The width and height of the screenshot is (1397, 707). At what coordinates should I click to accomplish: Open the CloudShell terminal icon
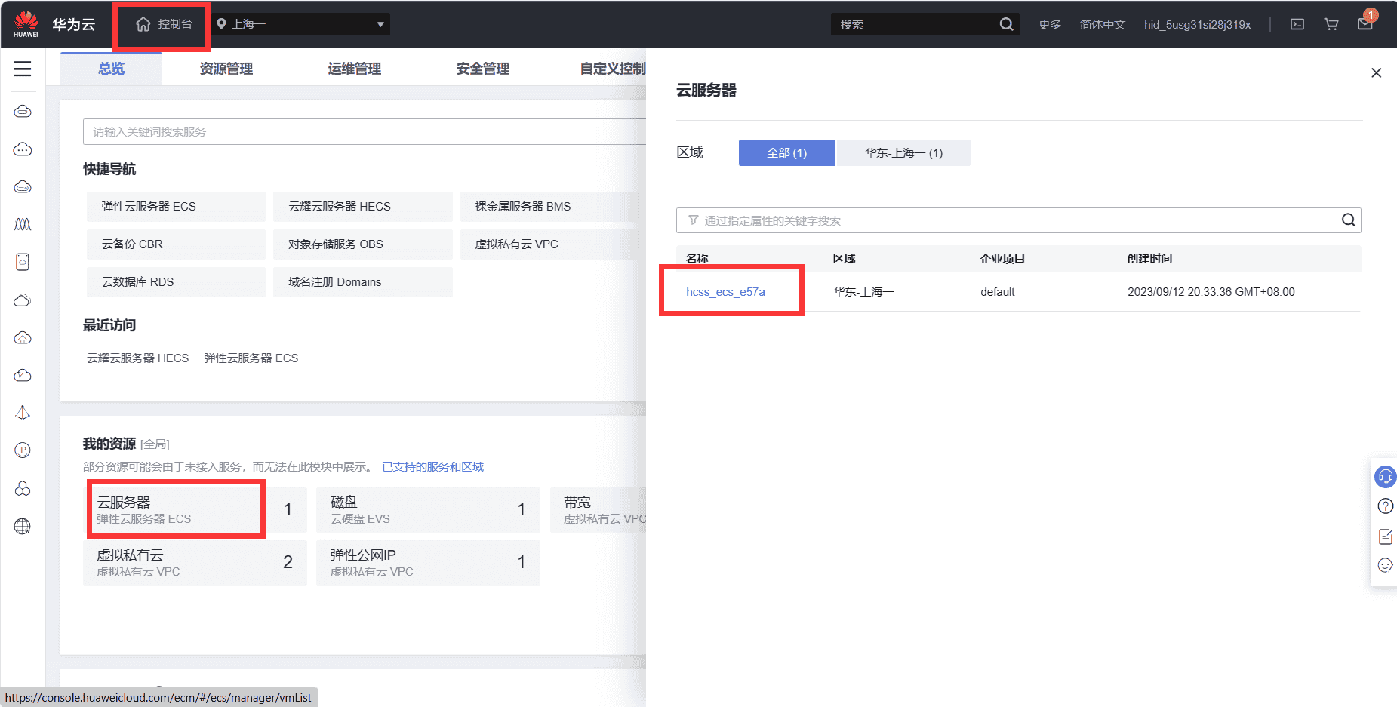click(1297, 23)
